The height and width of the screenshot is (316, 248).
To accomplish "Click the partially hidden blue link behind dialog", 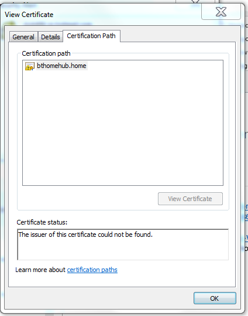I will (246, 212).
